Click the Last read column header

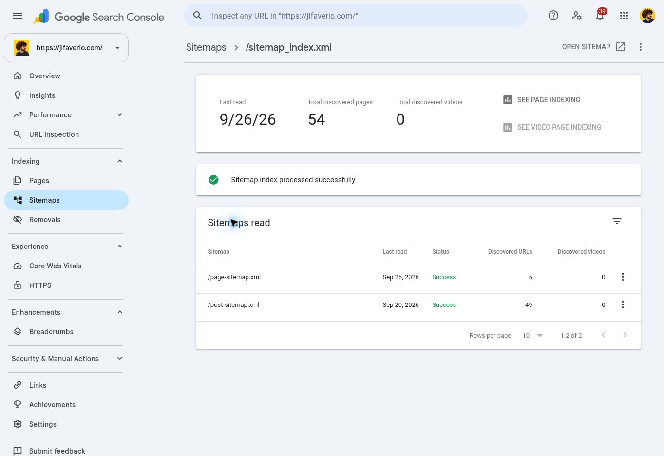395,252
